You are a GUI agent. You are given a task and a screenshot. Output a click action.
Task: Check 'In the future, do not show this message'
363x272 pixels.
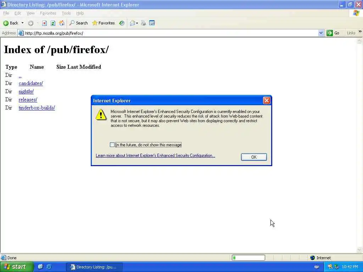pos(112,145)
